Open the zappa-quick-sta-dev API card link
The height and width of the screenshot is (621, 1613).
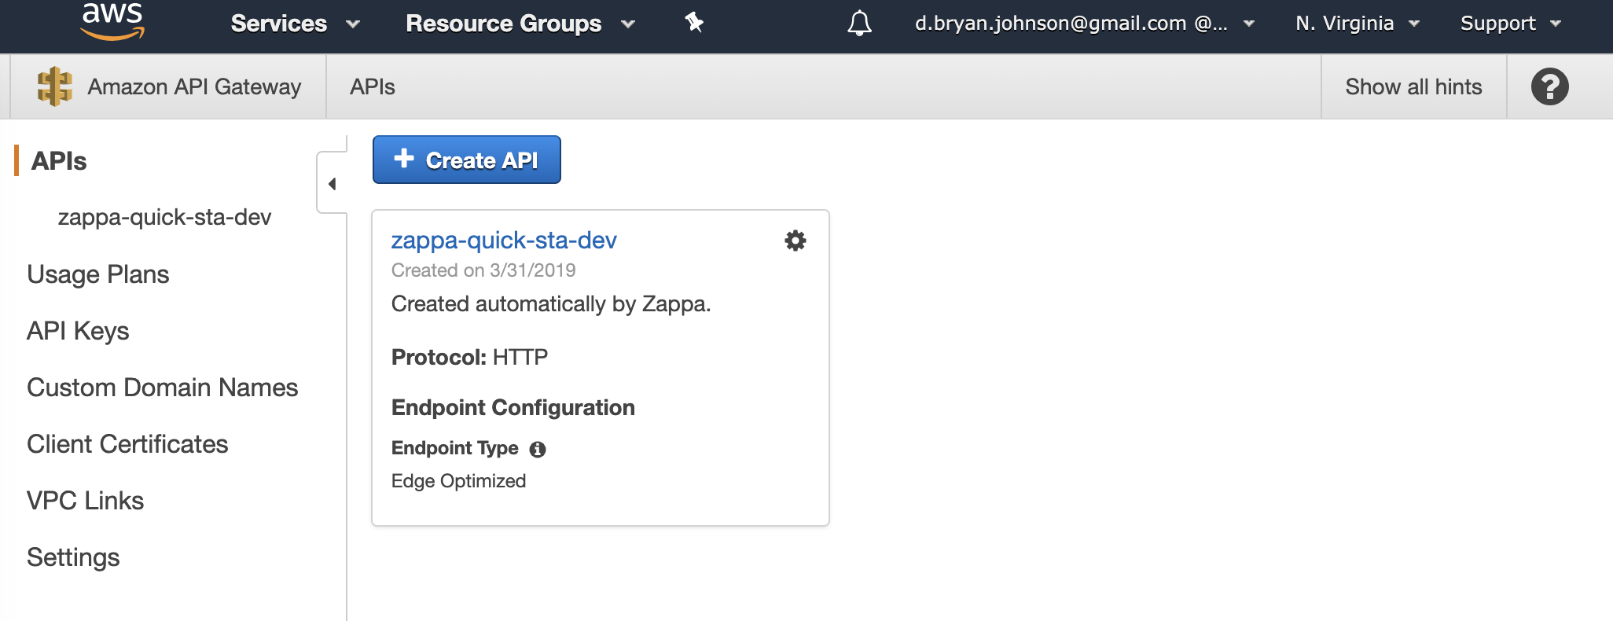(504, 240)
